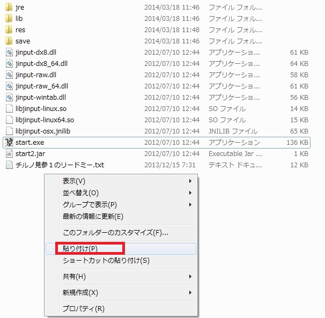325x318 pixels.
Task: Click the start2.jar file icon
Action: [9, 154]
